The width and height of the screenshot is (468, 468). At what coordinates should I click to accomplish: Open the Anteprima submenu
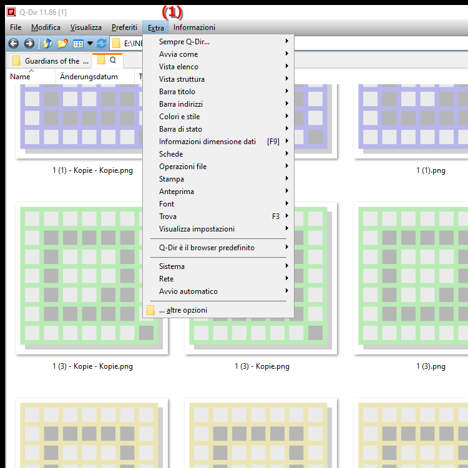point(218,192)
